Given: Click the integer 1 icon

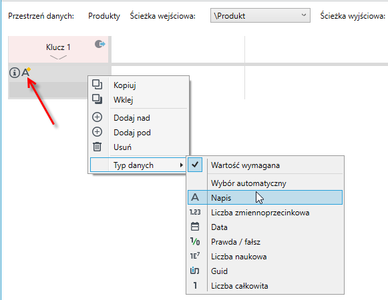Looking at the screenshot, I should [195, 285].
